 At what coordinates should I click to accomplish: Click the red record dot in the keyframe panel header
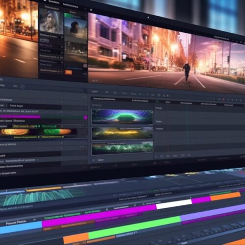[223, 99]
